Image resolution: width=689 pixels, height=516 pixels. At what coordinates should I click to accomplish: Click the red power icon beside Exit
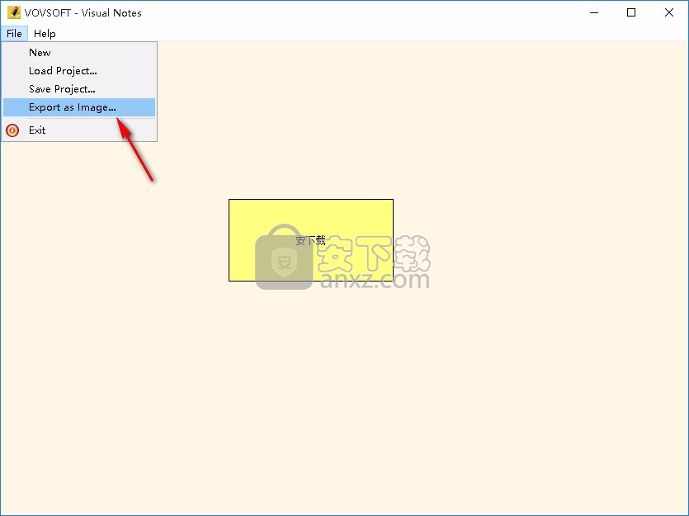coord(12,130)
